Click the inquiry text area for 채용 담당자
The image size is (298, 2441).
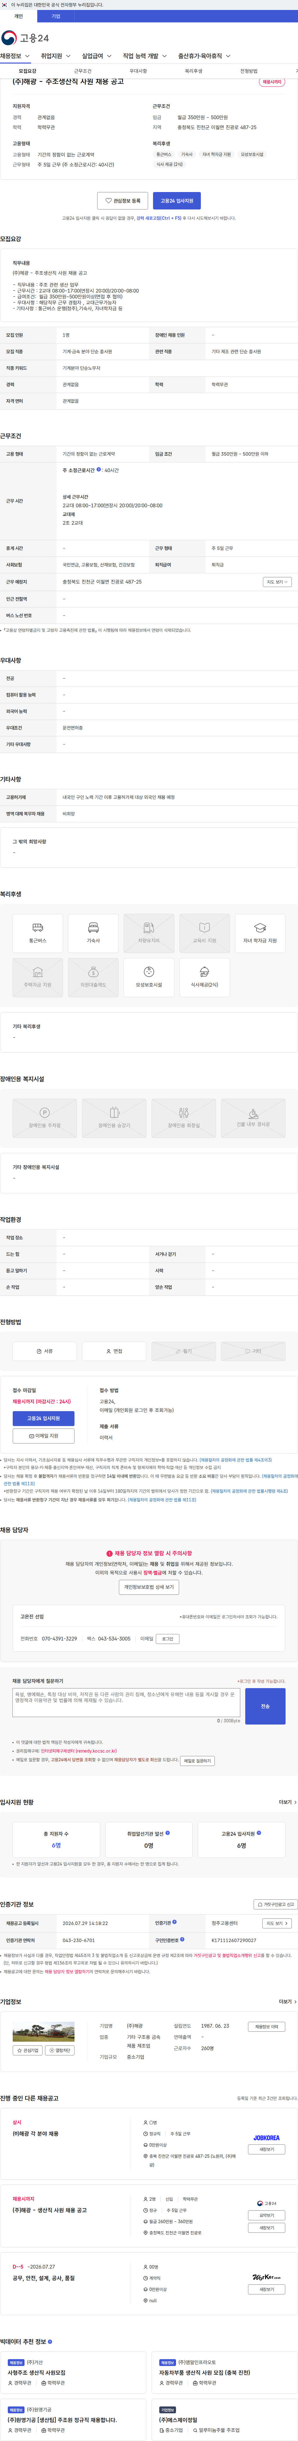point(126,1703)
